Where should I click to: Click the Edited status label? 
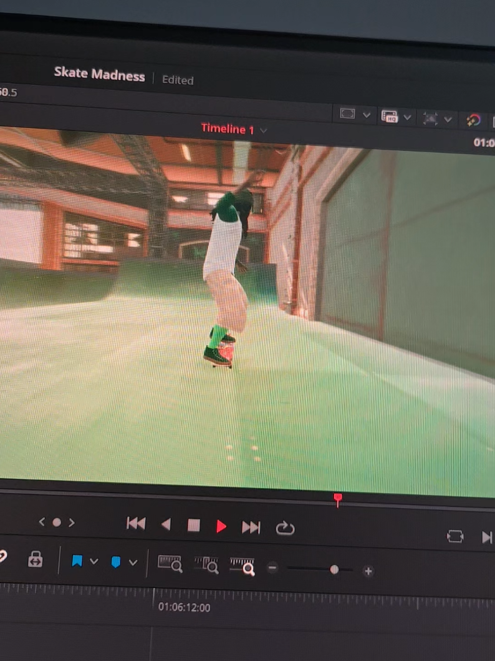[x=178, y=80]
